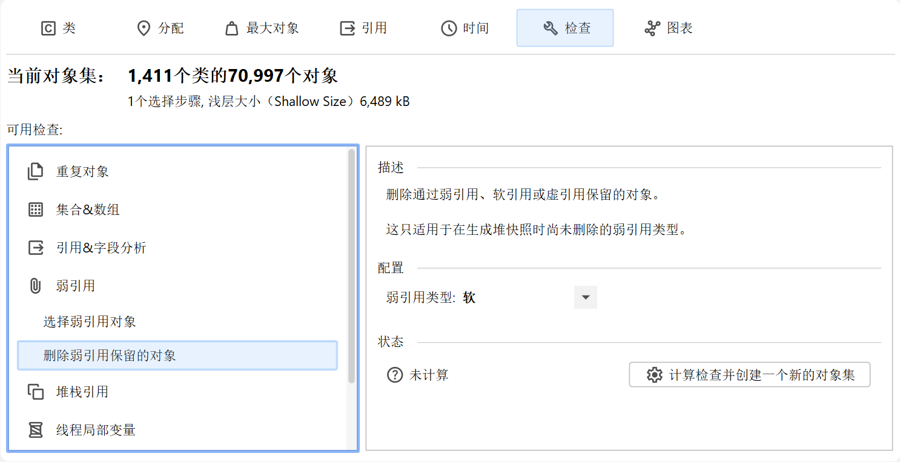Switch to the 类 tab
Image resolution: width=900 pixels, height=462 pixels.
tap(58, 28)
